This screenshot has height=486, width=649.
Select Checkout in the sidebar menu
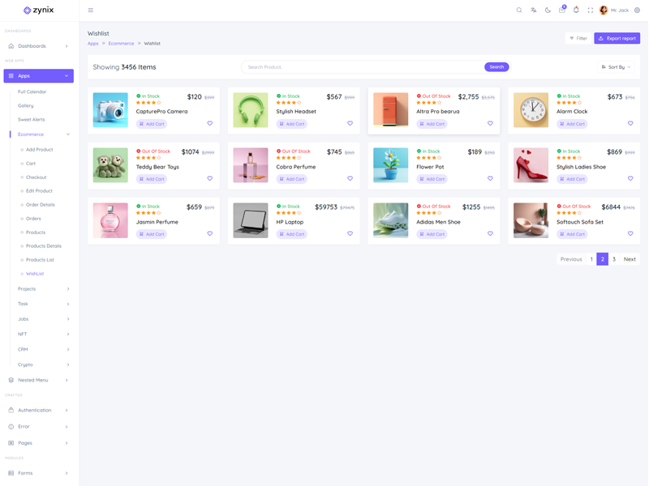tap(36, 177)
